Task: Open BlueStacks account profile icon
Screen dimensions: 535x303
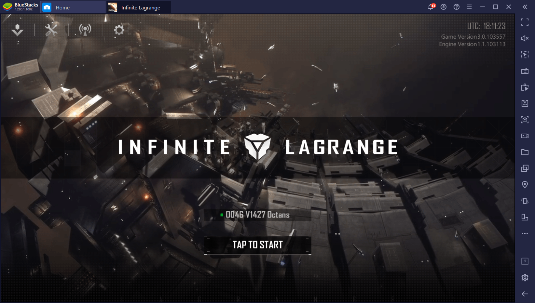Action: 444,7
